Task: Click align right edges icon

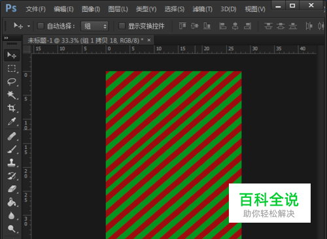Action: click(247, 26)
